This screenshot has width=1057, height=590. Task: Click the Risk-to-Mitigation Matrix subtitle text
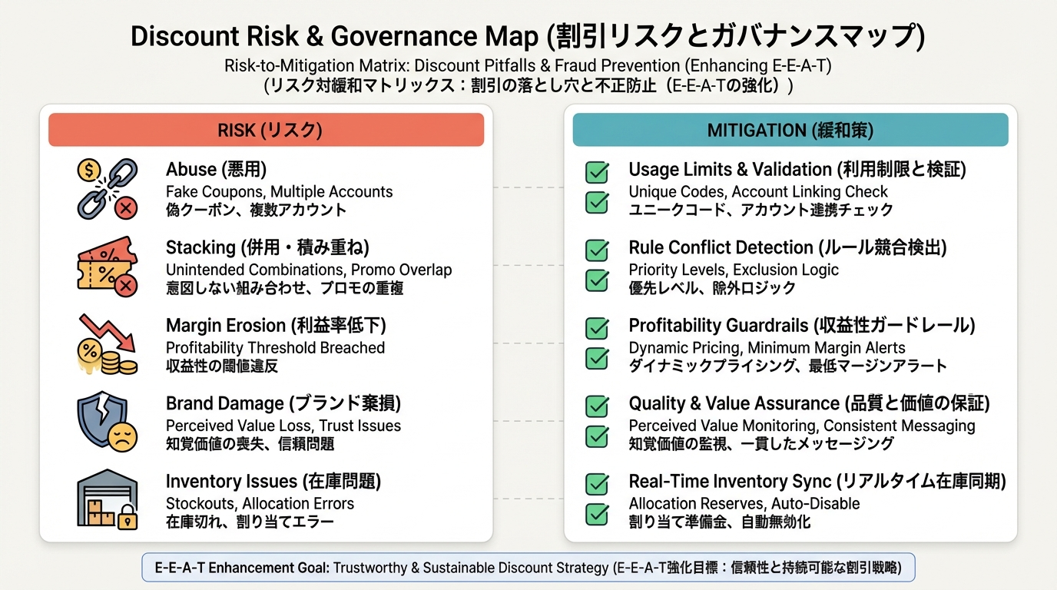(528, 66)
